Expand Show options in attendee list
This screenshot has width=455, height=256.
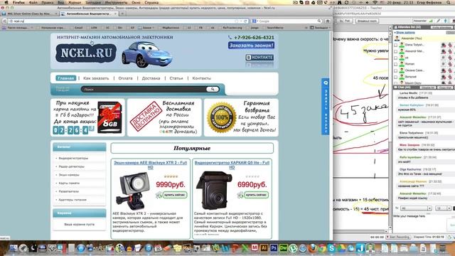(x=405, y=33)
